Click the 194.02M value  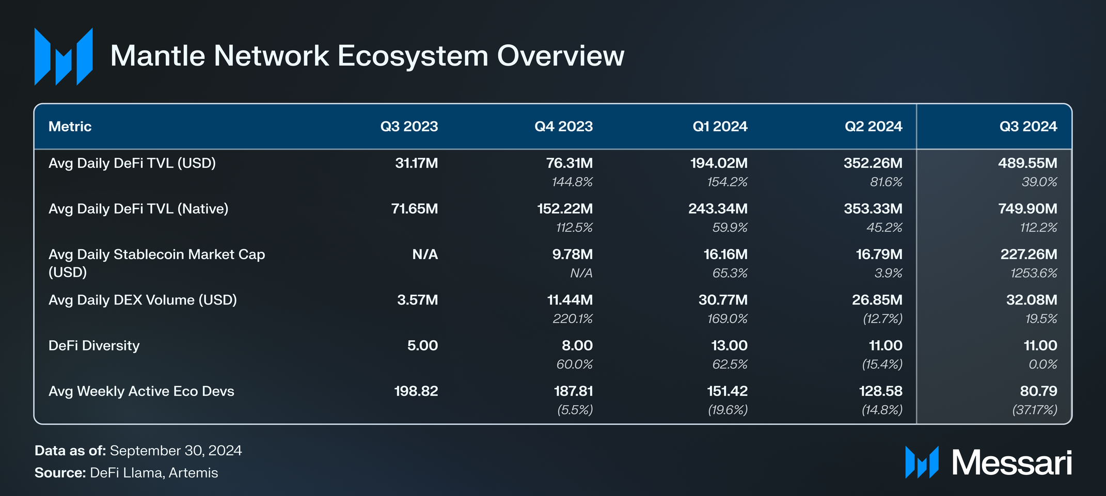coord(719,163)
